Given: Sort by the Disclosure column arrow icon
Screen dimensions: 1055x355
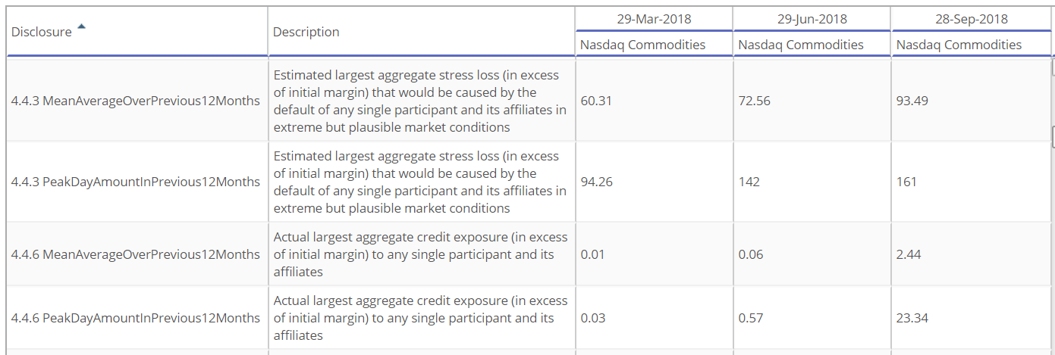Looking at the screenshot, I should (x=81, y=28).
